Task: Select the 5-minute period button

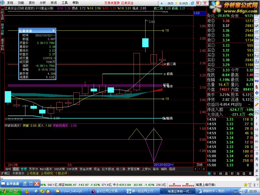Action: (256, 124)
